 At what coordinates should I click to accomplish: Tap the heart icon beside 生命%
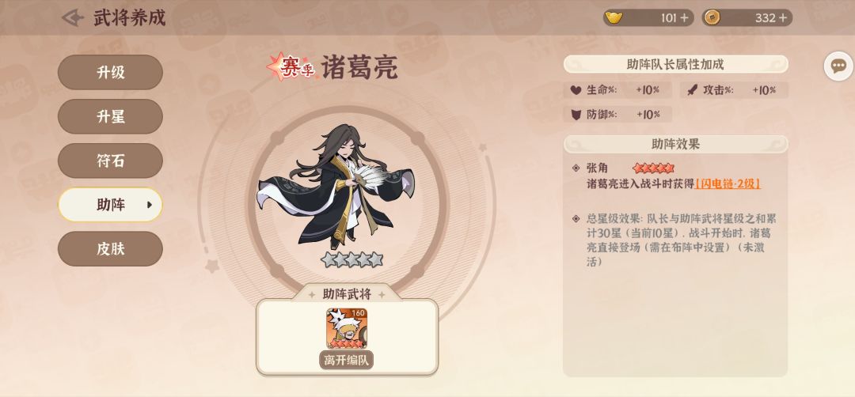576,90
